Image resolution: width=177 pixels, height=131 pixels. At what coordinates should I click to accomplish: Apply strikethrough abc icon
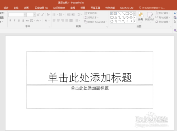coord(27,20)
